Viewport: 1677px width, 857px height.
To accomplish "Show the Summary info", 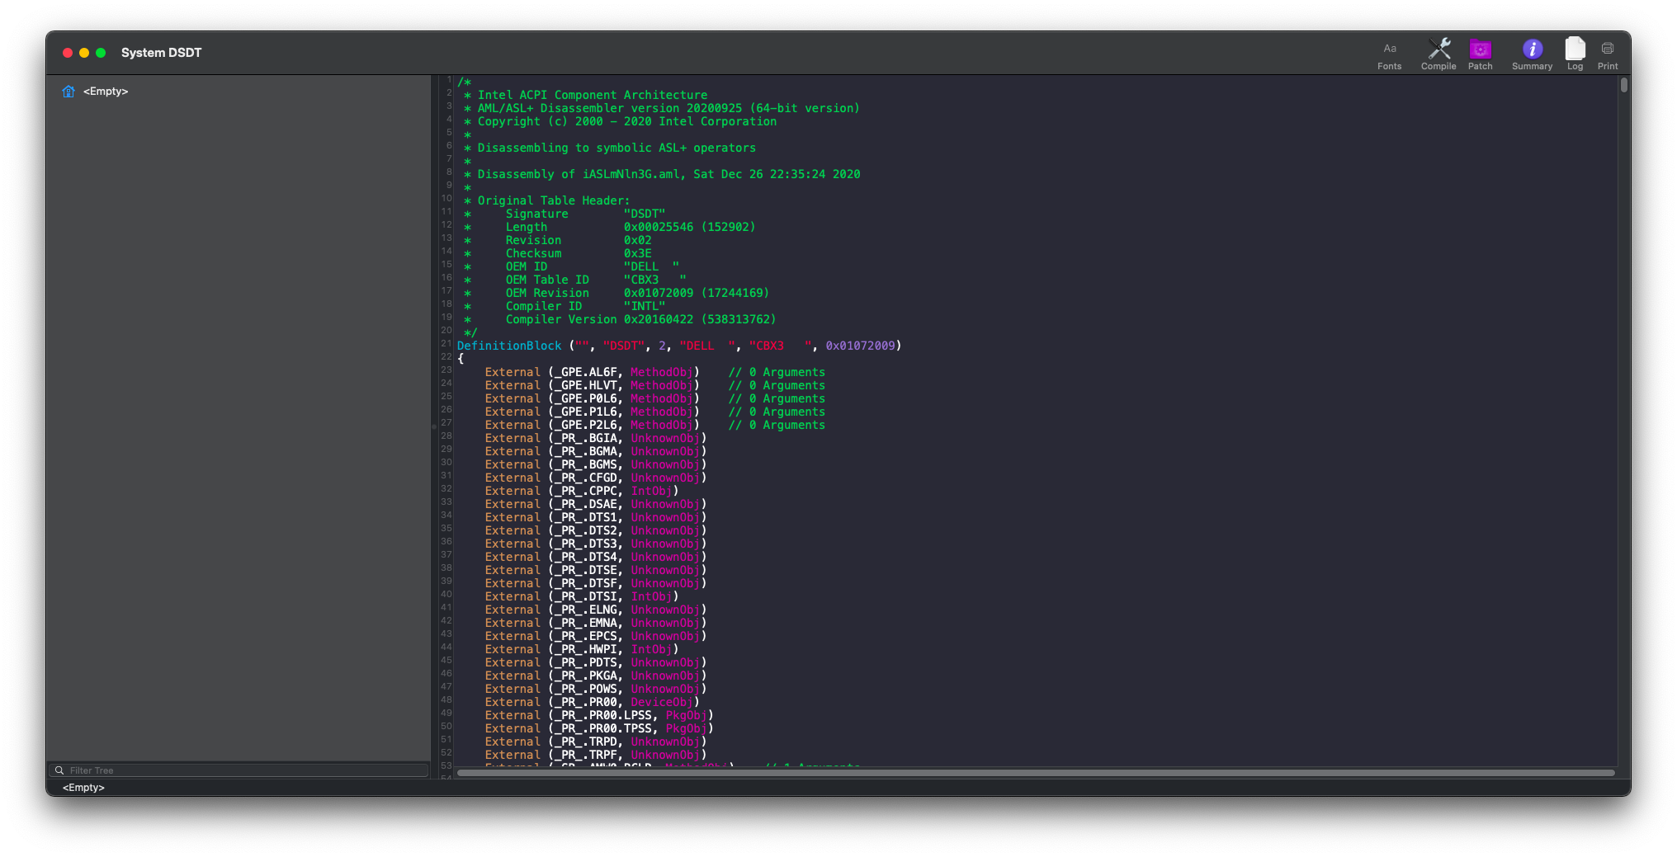I will 1532,54.
